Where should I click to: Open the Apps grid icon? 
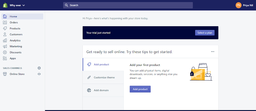(x=5, y=58)
